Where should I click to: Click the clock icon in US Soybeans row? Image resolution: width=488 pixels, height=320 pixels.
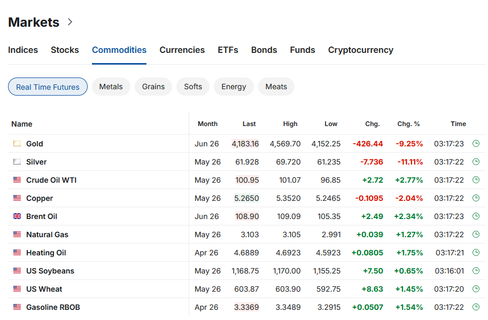tap(476, 270)
